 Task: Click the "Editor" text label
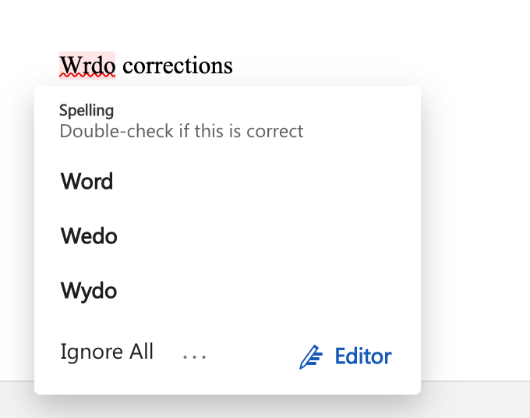[x=363, y=356]
